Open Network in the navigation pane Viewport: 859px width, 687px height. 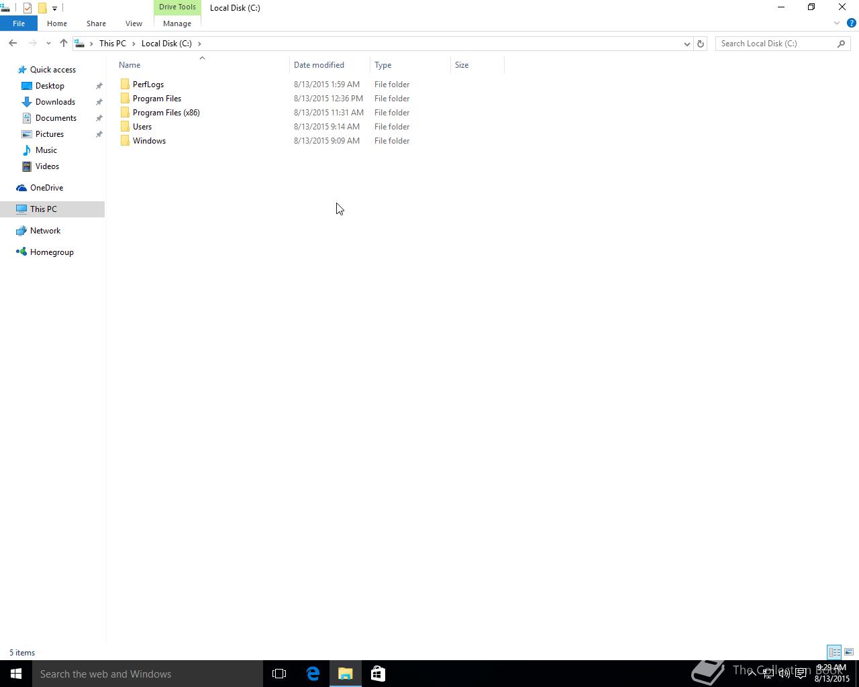pyautogui.click(x=45, y=231)
